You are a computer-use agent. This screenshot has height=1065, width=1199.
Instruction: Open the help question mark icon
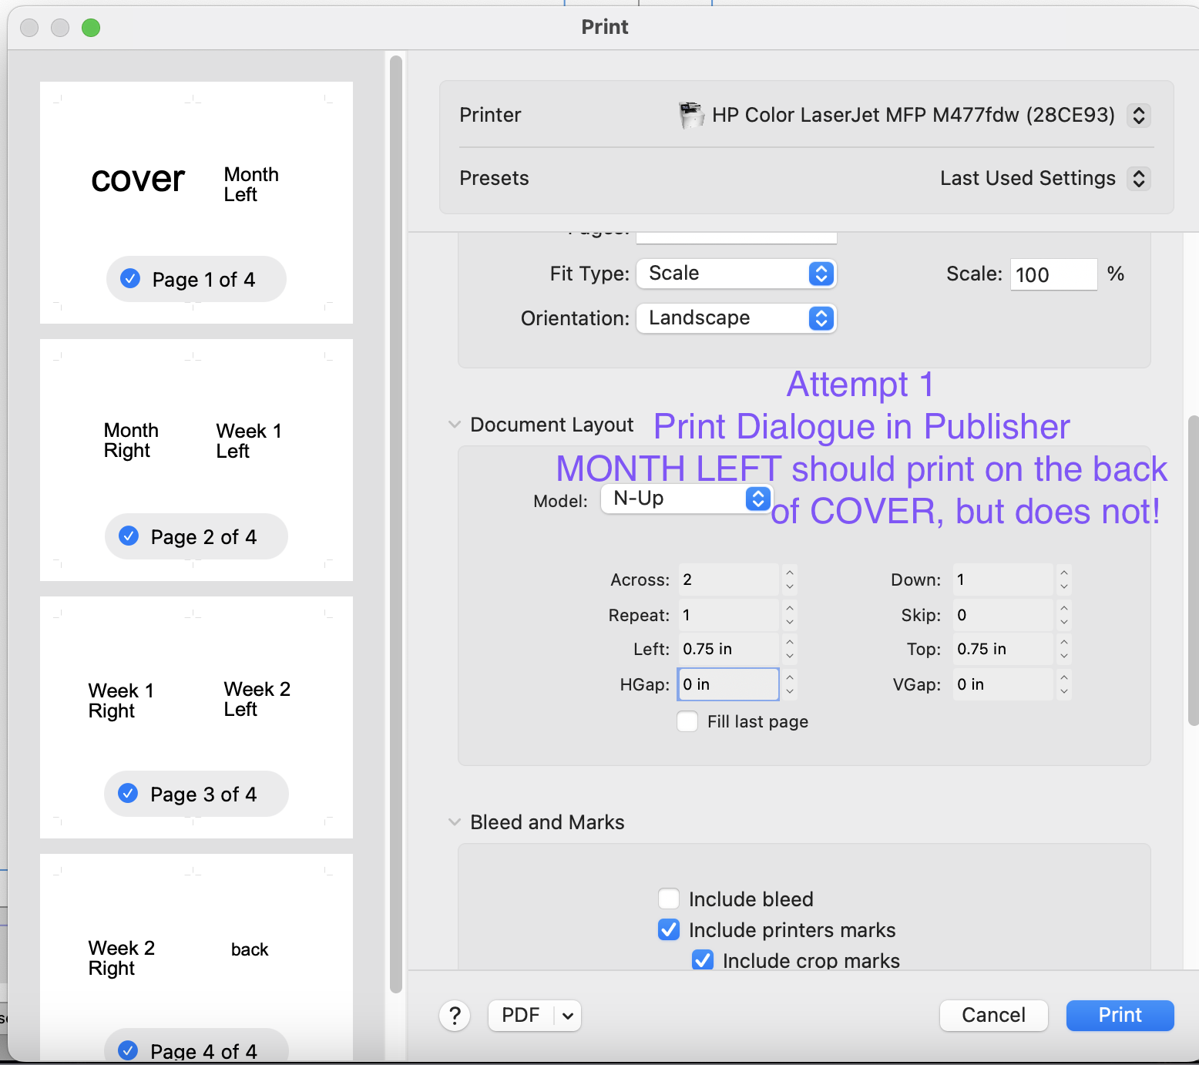[x=454, y=1016]
